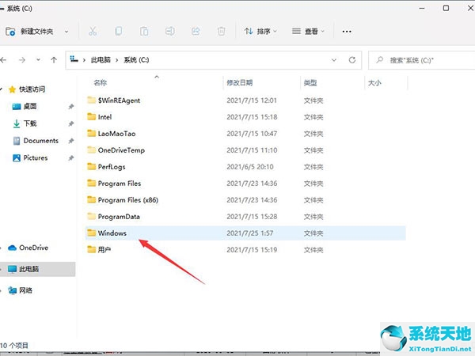The height and width of the screenshot is (356, 475).
Task: Click the Windows date 2021/7/25 1:57
Action: point(250,233)
